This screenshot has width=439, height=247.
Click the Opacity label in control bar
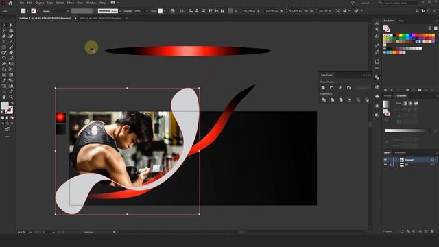pyautogui.click(x=128, y=11)
